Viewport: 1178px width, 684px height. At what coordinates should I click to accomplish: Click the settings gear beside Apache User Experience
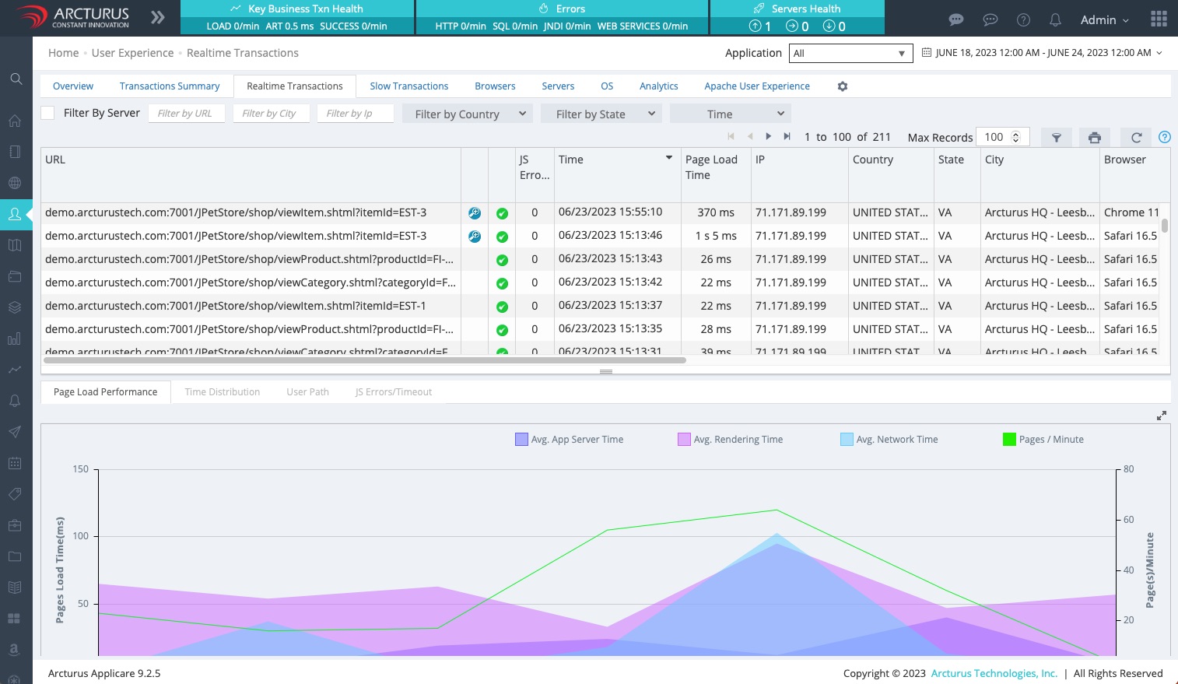tap(842, 86)
